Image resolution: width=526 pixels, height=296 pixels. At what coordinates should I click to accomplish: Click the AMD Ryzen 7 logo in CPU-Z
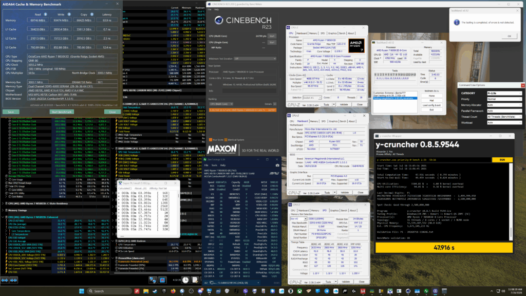pyautogui.click(x=356, y=46)
